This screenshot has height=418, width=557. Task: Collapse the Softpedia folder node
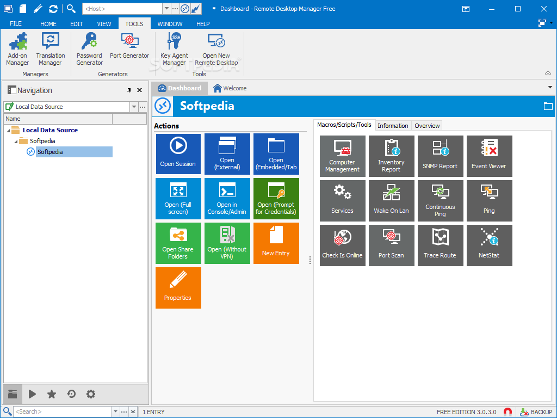tap(16, 142)
